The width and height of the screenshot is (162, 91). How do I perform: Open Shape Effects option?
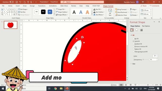click(62, 15)
